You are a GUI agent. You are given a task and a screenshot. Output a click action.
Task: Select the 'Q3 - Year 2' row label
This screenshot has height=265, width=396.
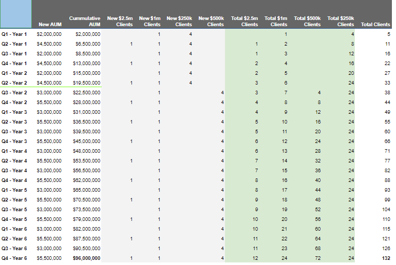[x=14, y=93]
